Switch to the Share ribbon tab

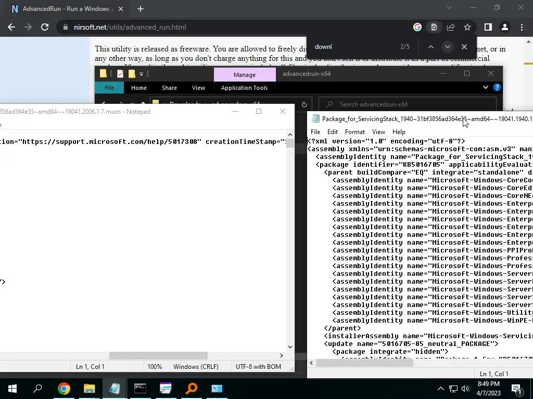click(x=169, y=87)
